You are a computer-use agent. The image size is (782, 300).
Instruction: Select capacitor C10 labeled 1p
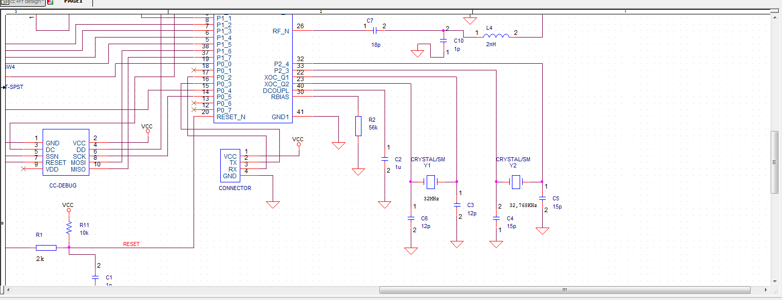(445, 40)
